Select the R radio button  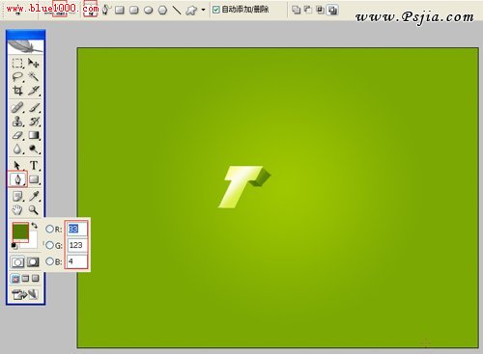point(49,229)
